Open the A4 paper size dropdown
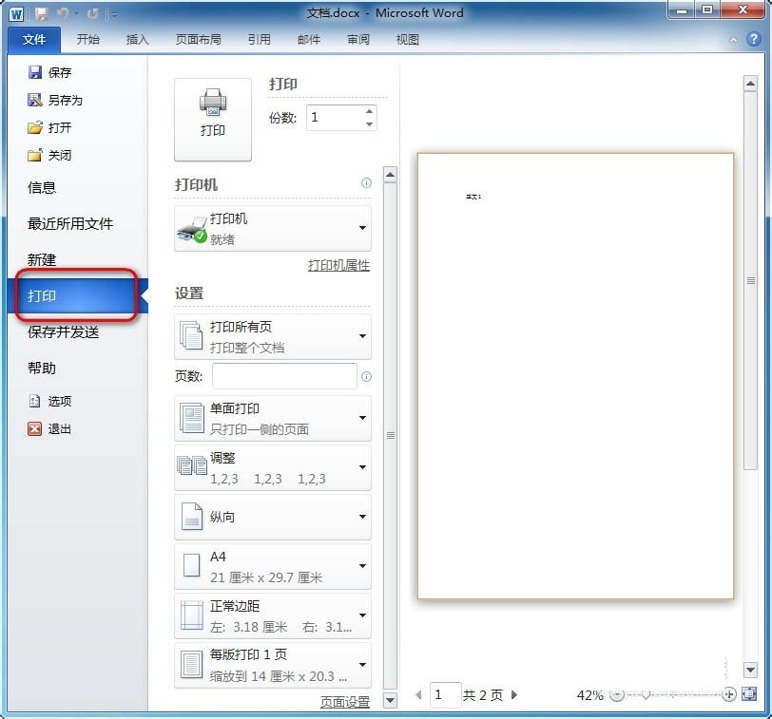This screenshot has height=719, width=772. (x=273, y=566)
